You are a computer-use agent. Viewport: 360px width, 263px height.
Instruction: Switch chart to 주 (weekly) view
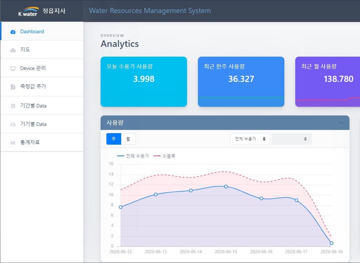tap(114, 139)
